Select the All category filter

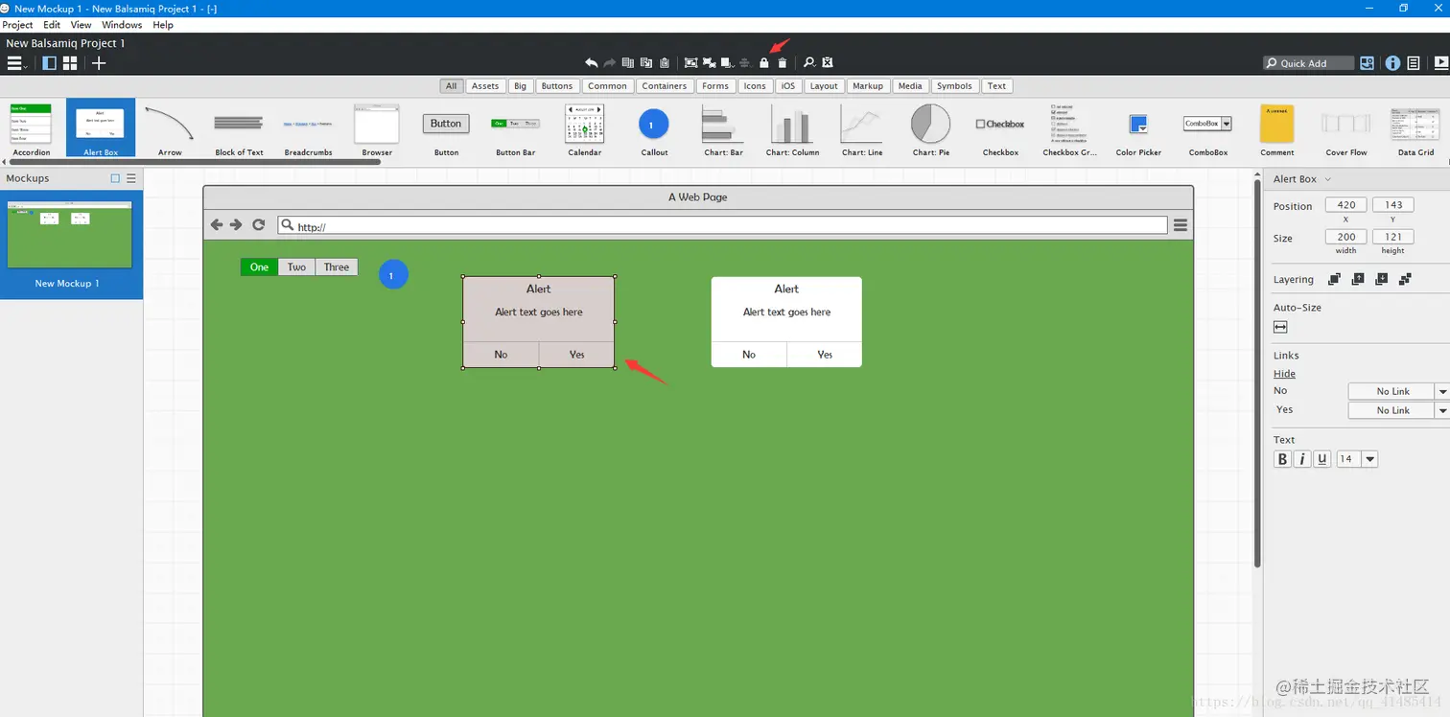click(451, 86)
